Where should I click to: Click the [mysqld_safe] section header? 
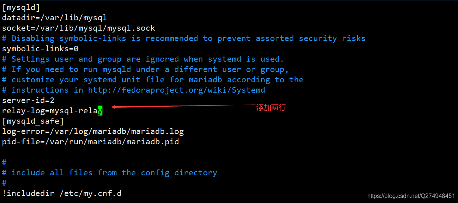33,121
